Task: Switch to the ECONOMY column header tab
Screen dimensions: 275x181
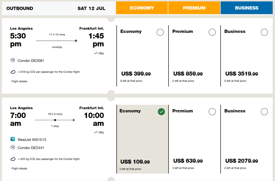Action: pyautogui.click(x=142, y=8)
